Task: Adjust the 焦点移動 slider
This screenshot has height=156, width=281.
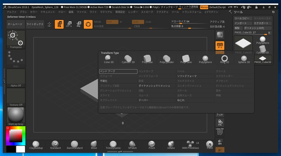Action: (x=189, y=27)
